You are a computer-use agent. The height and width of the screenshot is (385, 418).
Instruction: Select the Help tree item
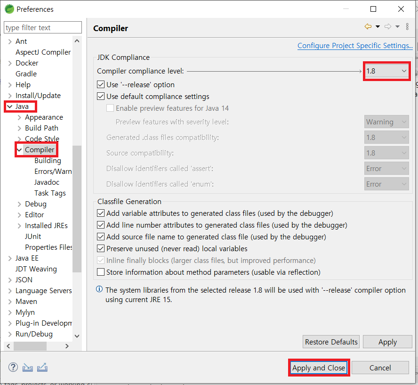(x=23, y=85)
